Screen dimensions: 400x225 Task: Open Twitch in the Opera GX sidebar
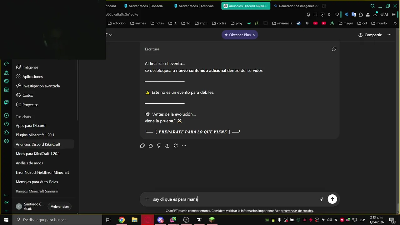(6, 102)
